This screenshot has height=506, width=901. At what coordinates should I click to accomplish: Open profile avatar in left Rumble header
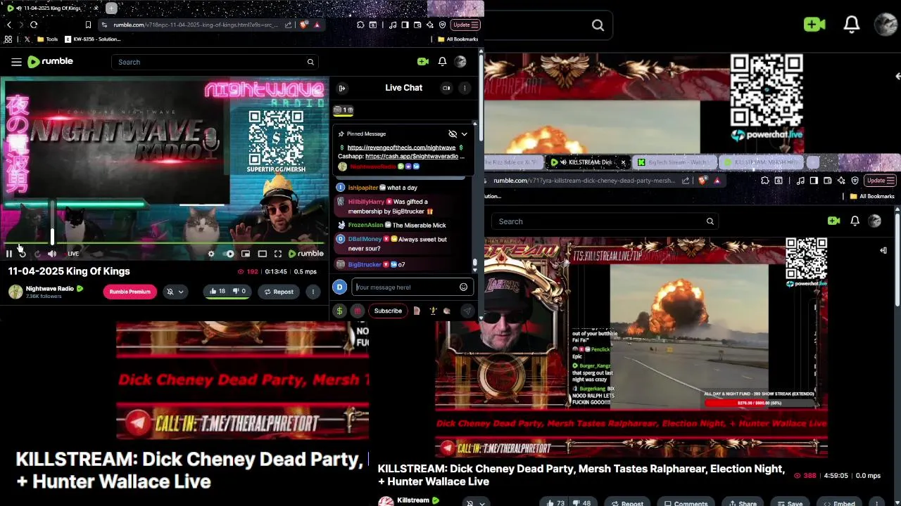pyautogui.click(x=460, y=62)
